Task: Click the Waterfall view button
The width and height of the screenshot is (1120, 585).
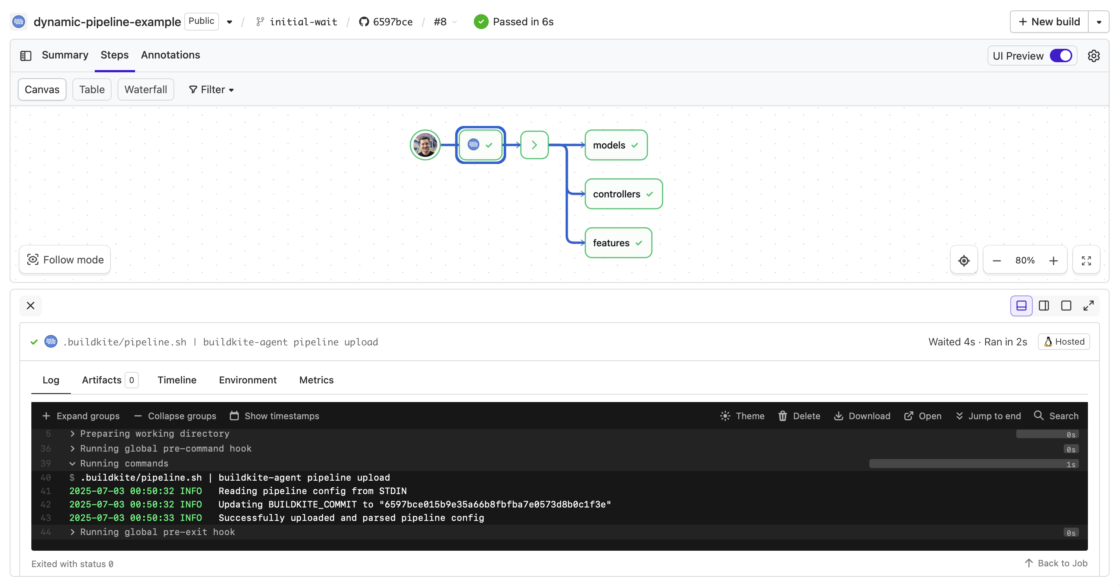Action: (x=146, y=89)
